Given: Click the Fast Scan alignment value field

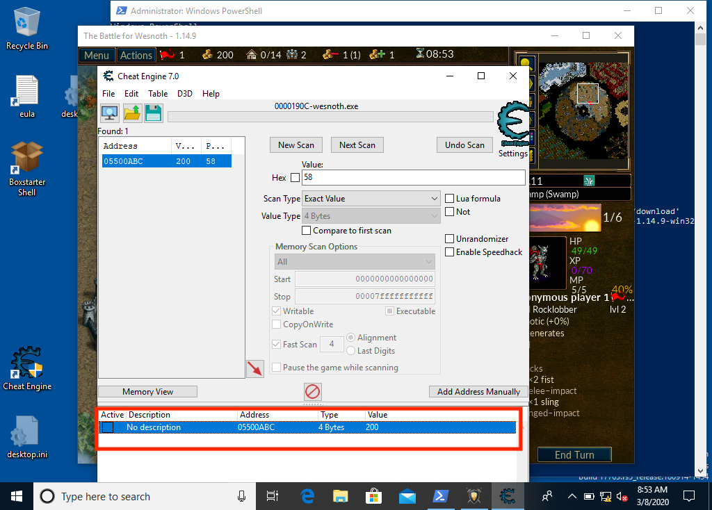Looking at the screenshot, I should pos(332,345).
